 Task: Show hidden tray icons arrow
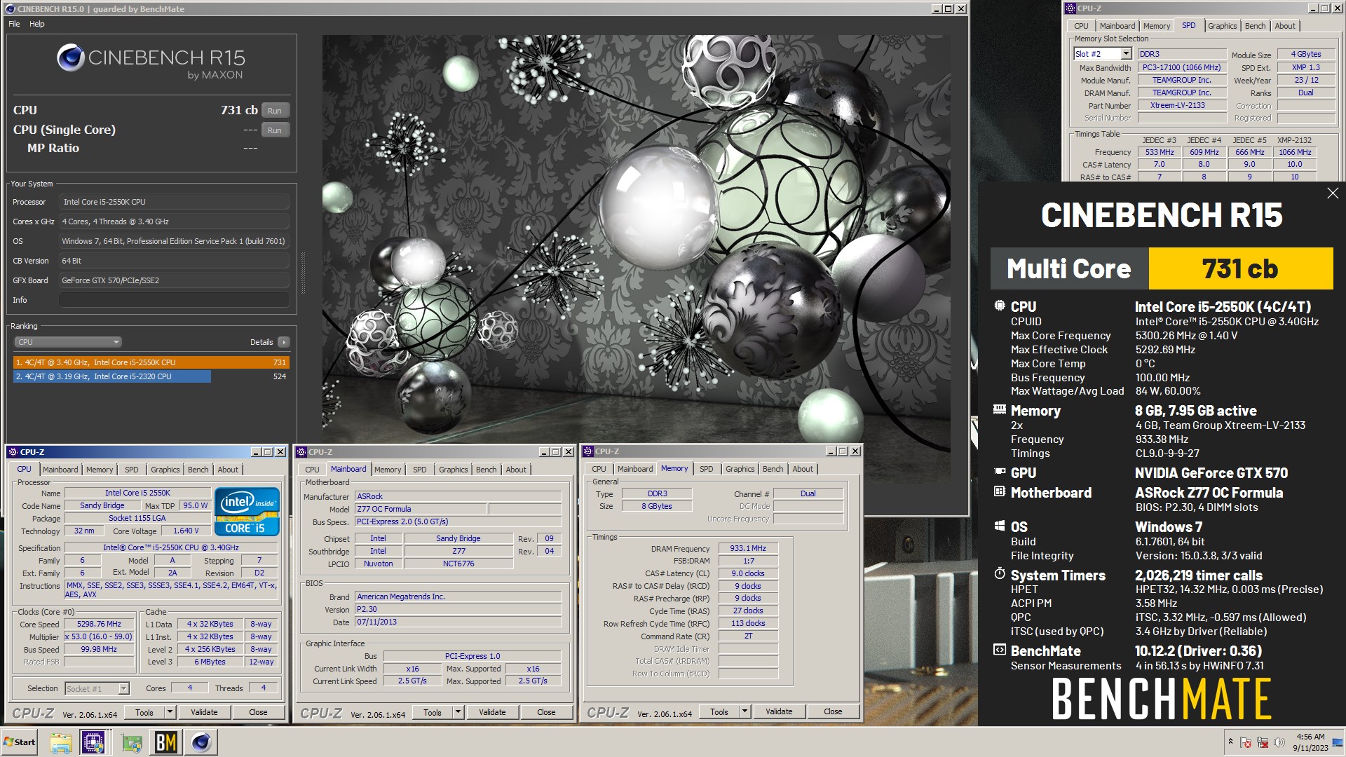tap(1230, 742)
